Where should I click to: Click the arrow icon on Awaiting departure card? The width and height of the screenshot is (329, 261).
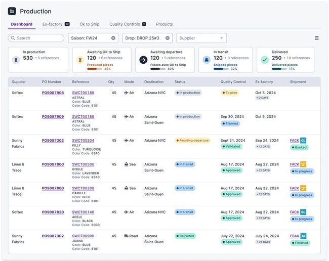click(x=143, y=60)
